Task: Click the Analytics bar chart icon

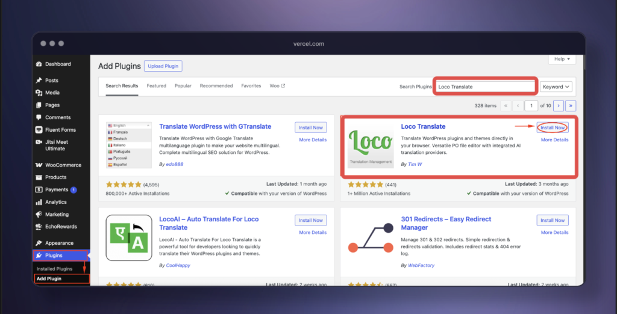Action: pyautogui.click(x=39, y=202)
